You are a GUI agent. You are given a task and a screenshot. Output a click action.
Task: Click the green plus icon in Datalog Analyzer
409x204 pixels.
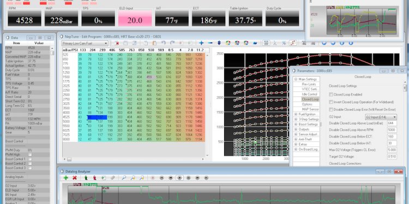coord(66,178)
